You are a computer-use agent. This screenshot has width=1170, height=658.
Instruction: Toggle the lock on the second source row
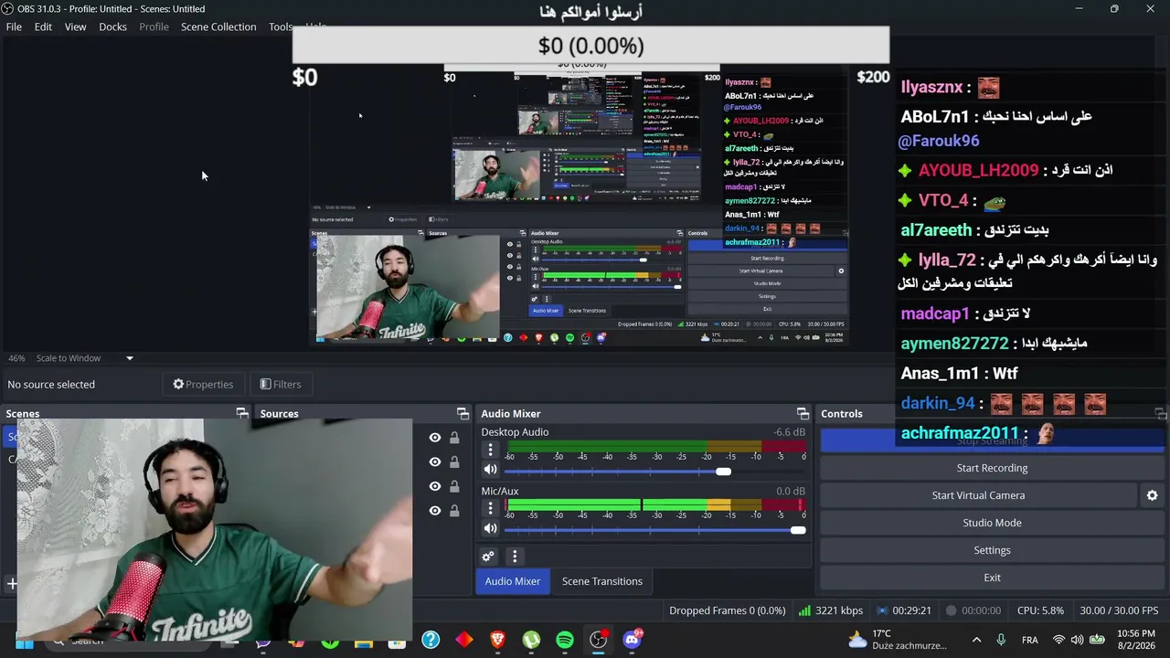(454, 462)
